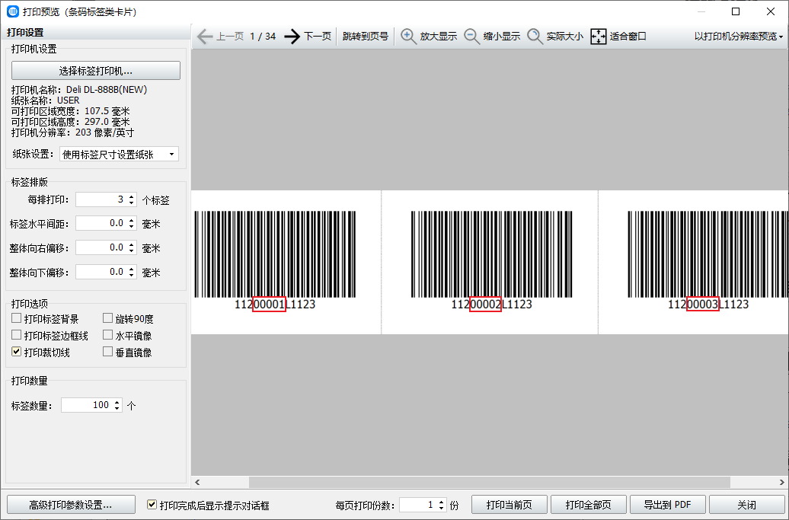Viewport: 789px width, 520px height.
Task: Increase 每排打印 value with up arrow
Action: 131,196
